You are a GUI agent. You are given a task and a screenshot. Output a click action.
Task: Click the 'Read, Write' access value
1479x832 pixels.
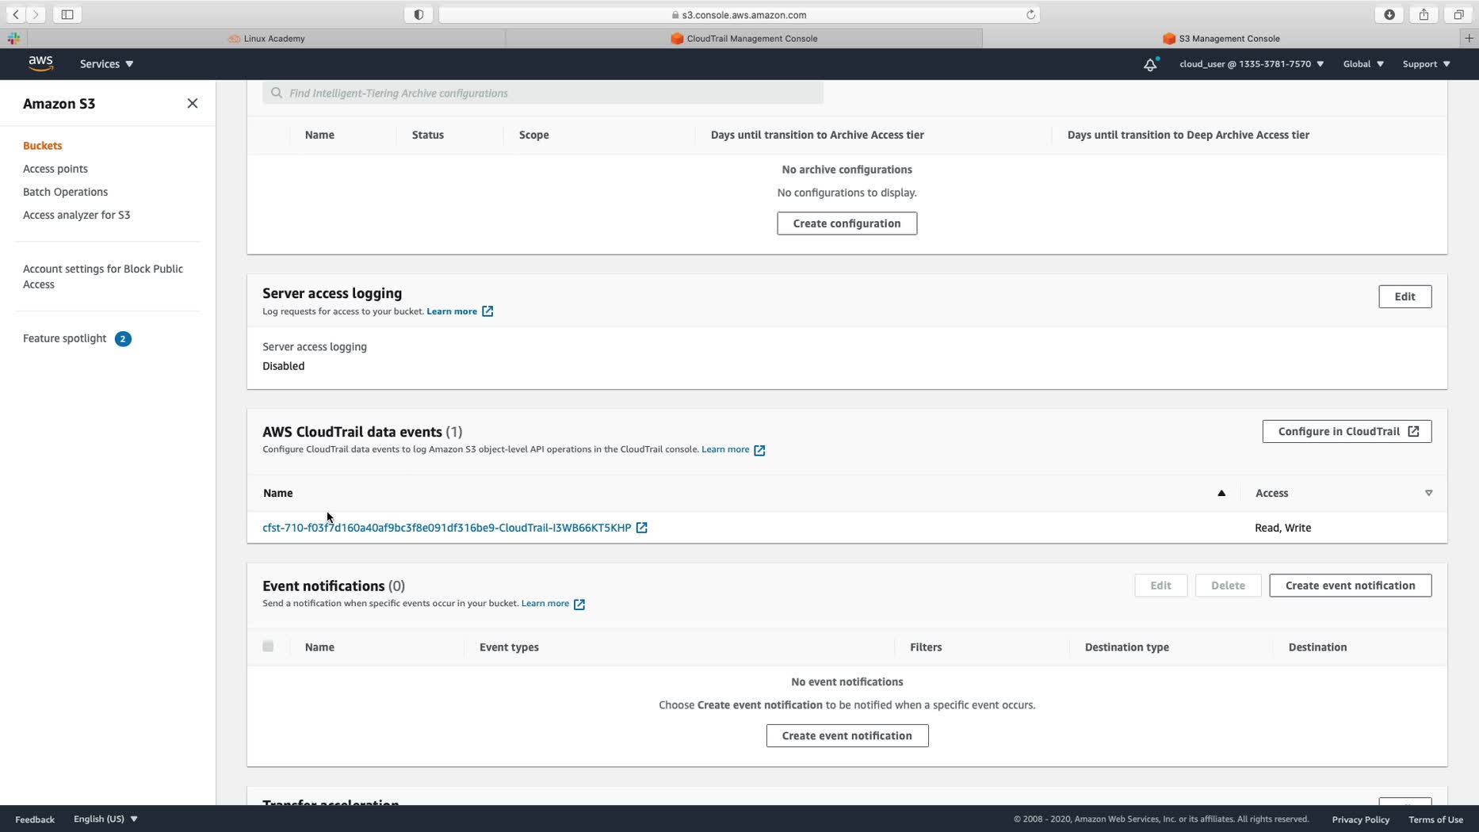click(x=1282, y=528)
